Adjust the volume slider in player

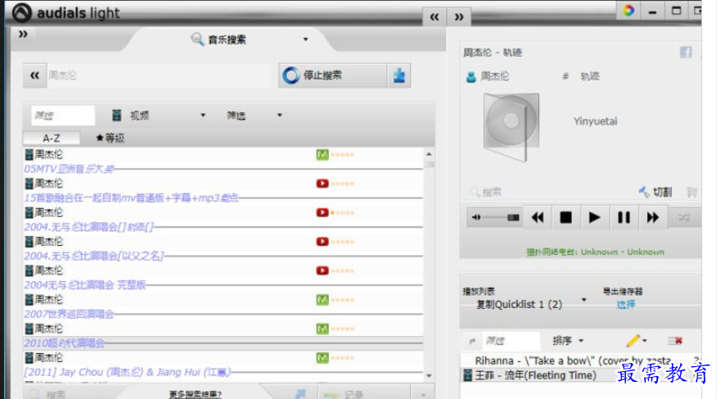click(x=496, y=217)
